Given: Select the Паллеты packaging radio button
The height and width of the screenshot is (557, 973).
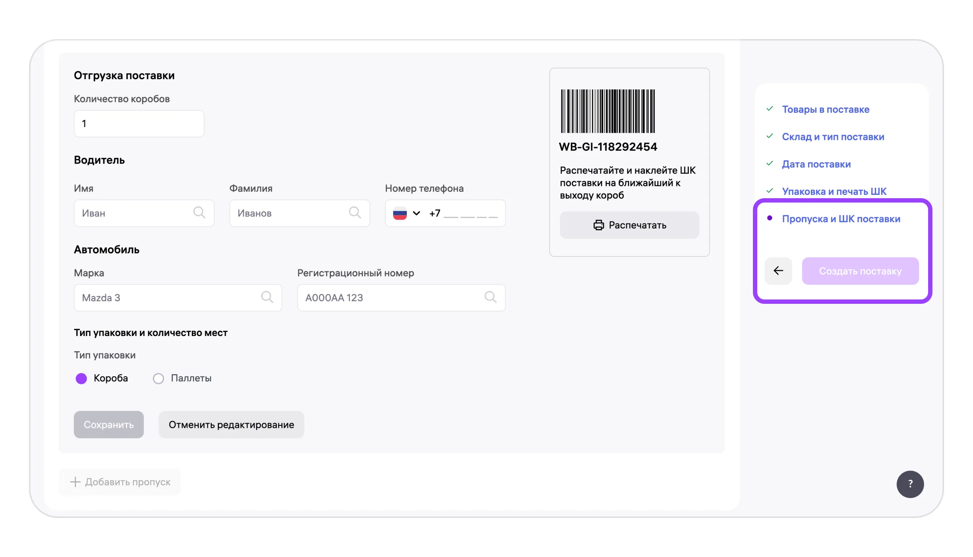Looking at the screenshot, I should tap(159, 378).
